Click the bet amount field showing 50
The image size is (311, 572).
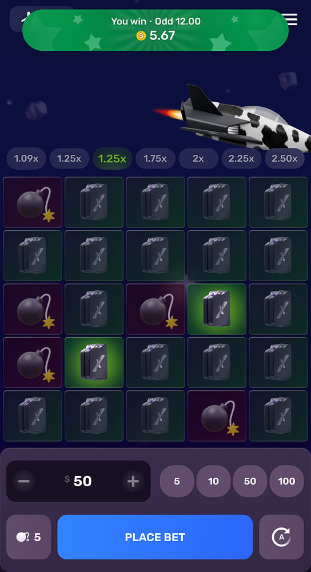pyautogui.click(x=78, y=481)
